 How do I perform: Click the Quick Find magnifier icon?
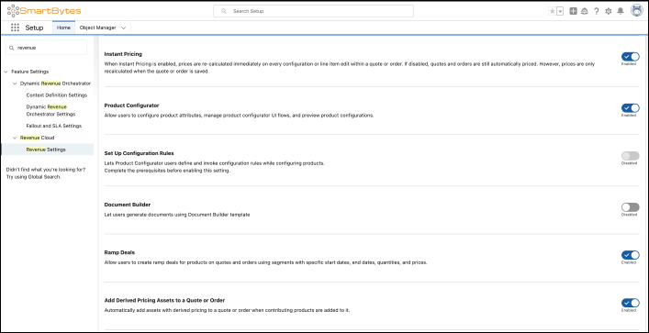(12, 48)
